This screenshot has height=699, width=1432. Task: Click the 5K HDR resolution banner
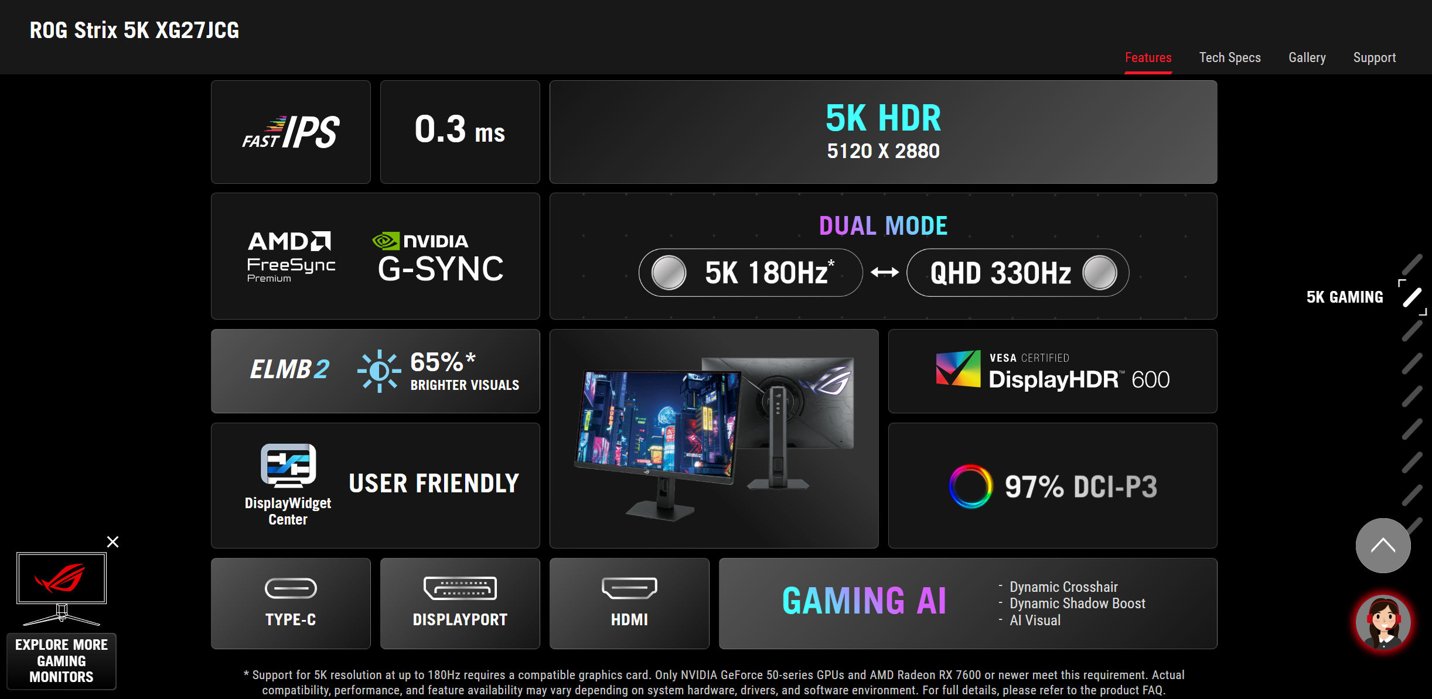[883, 132]
